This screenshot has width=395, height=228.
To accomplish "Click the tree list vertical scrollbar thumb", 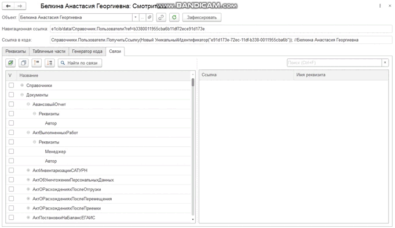I will (193, 82).
